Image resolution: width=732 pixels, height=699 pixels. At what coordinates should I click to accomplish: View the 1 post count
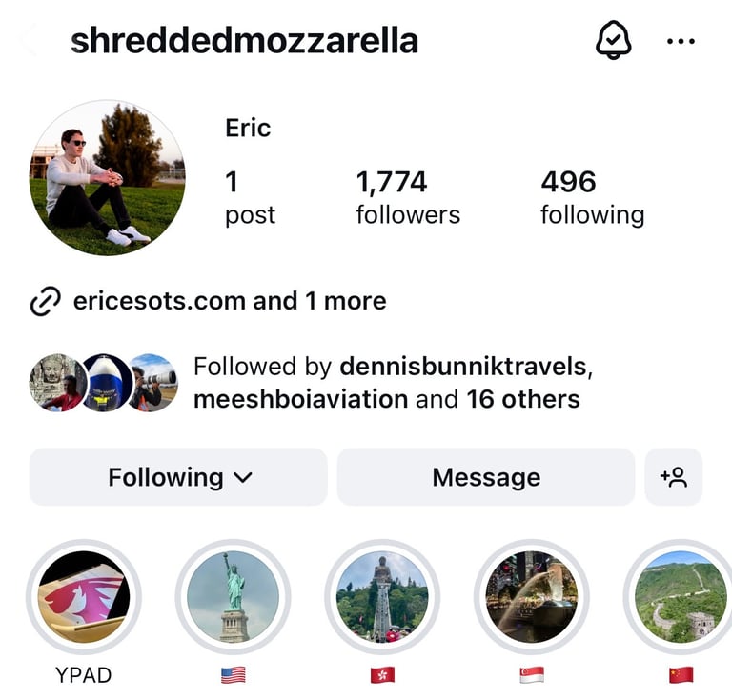click(251, 198)
